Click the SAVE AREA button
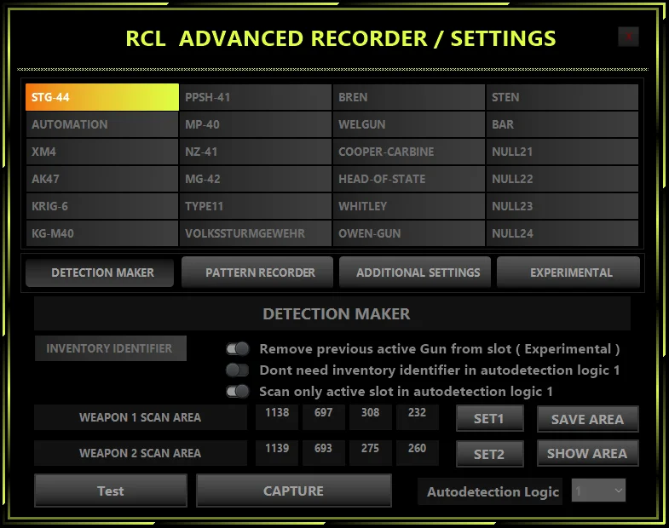The width and height of the screenshot is (669, 528). click(587, 419)
